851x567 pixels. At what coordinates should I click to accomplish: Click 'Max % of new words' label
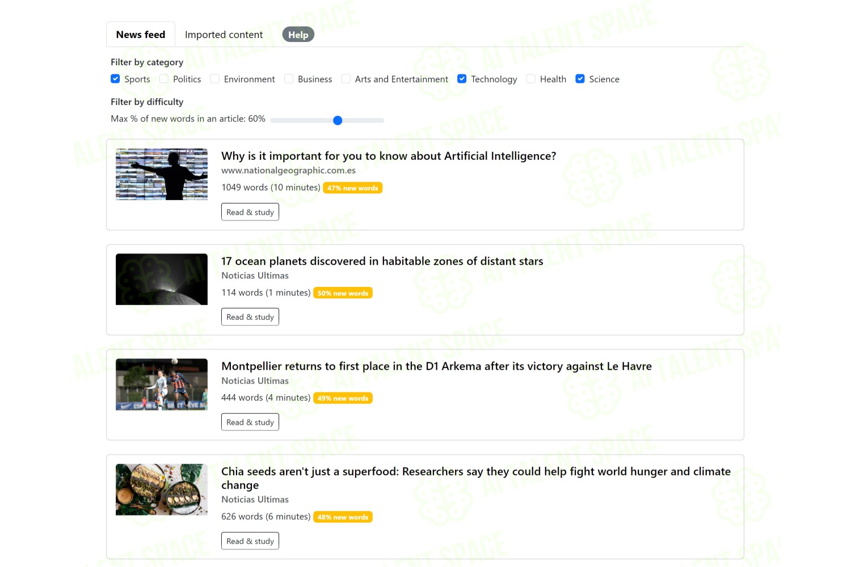pyautogui.click(x=188, y=119)
